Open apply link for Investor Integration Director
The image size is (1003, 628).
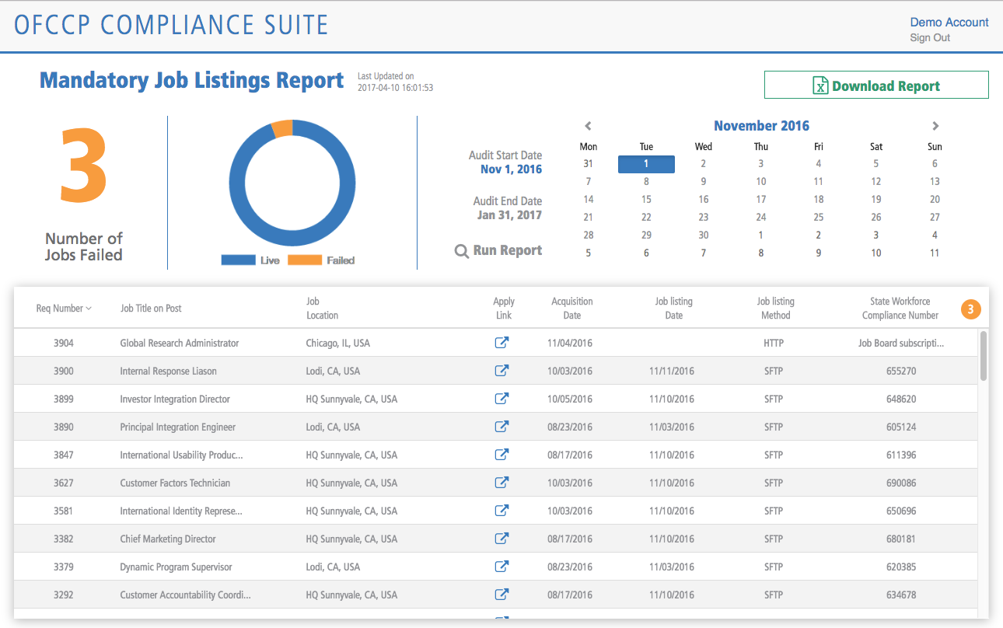tap(502, 399)
